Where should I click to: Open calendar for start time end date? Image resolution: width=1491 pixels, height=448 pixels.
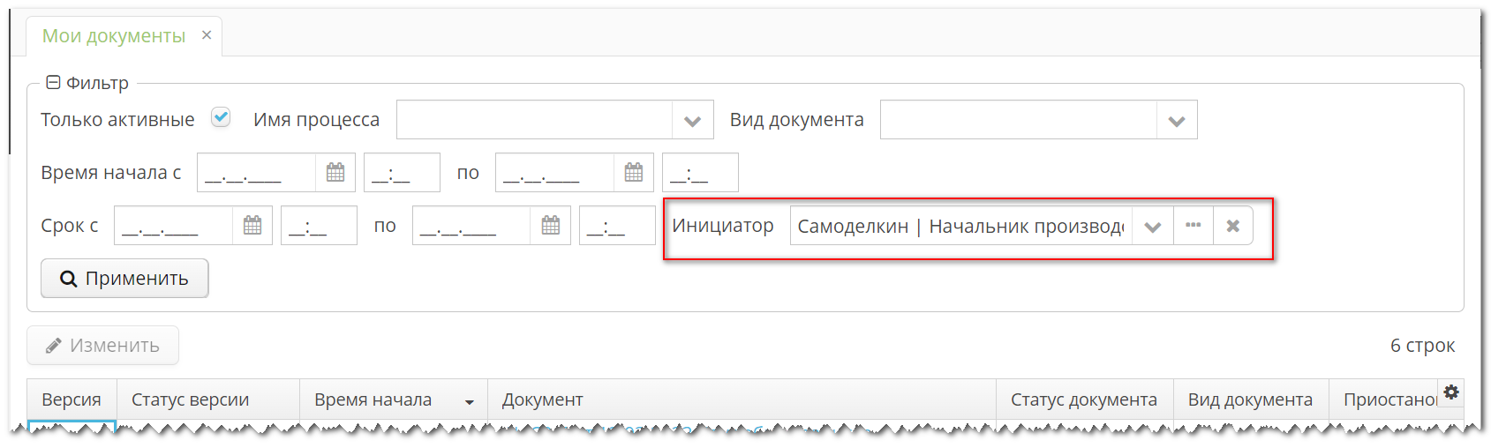[634, 173]
